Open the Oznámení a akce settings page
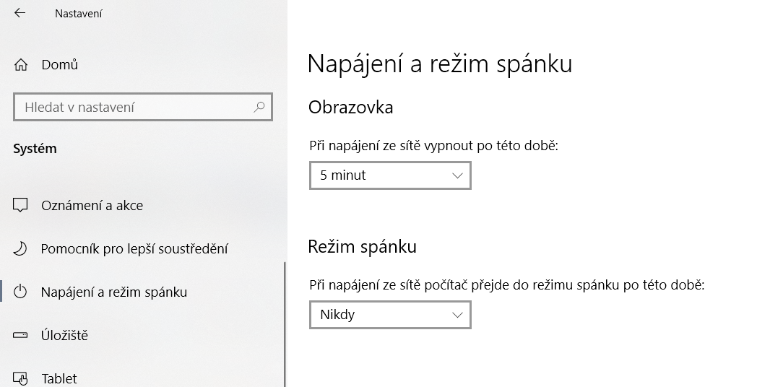The height and width of the screenshot is (387, 783). (x=92, y=205)
